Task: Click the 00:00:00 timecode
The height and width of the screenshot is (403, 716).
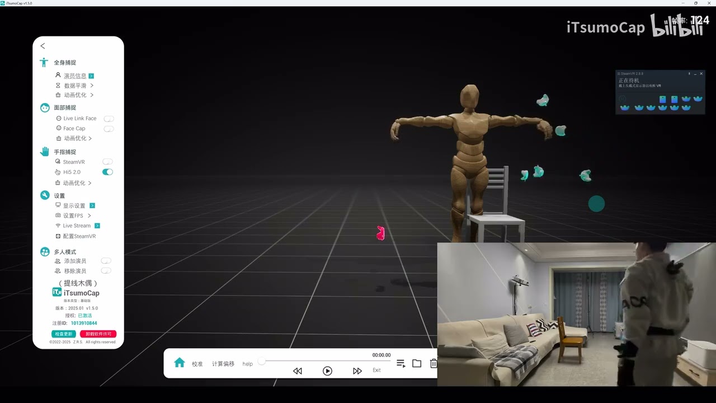Action: coord(381,355)
